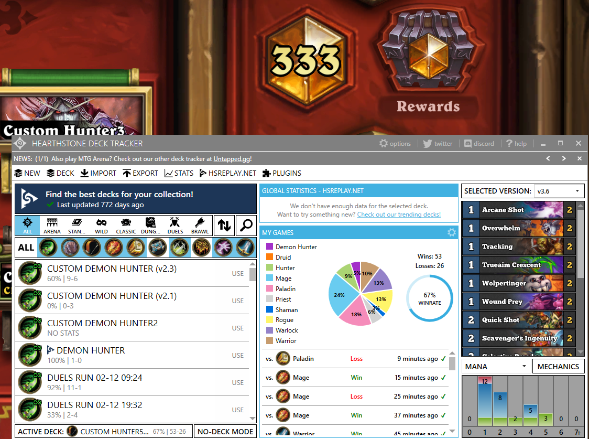Open the selected version v3.6 dropdown
Screen dimensions: 589x439
point(559,191)
